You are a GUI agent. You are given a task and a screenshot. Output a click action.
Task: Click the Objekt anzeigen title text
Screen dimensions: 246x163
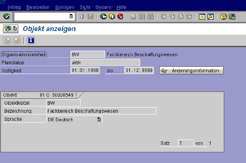point(49,29)
